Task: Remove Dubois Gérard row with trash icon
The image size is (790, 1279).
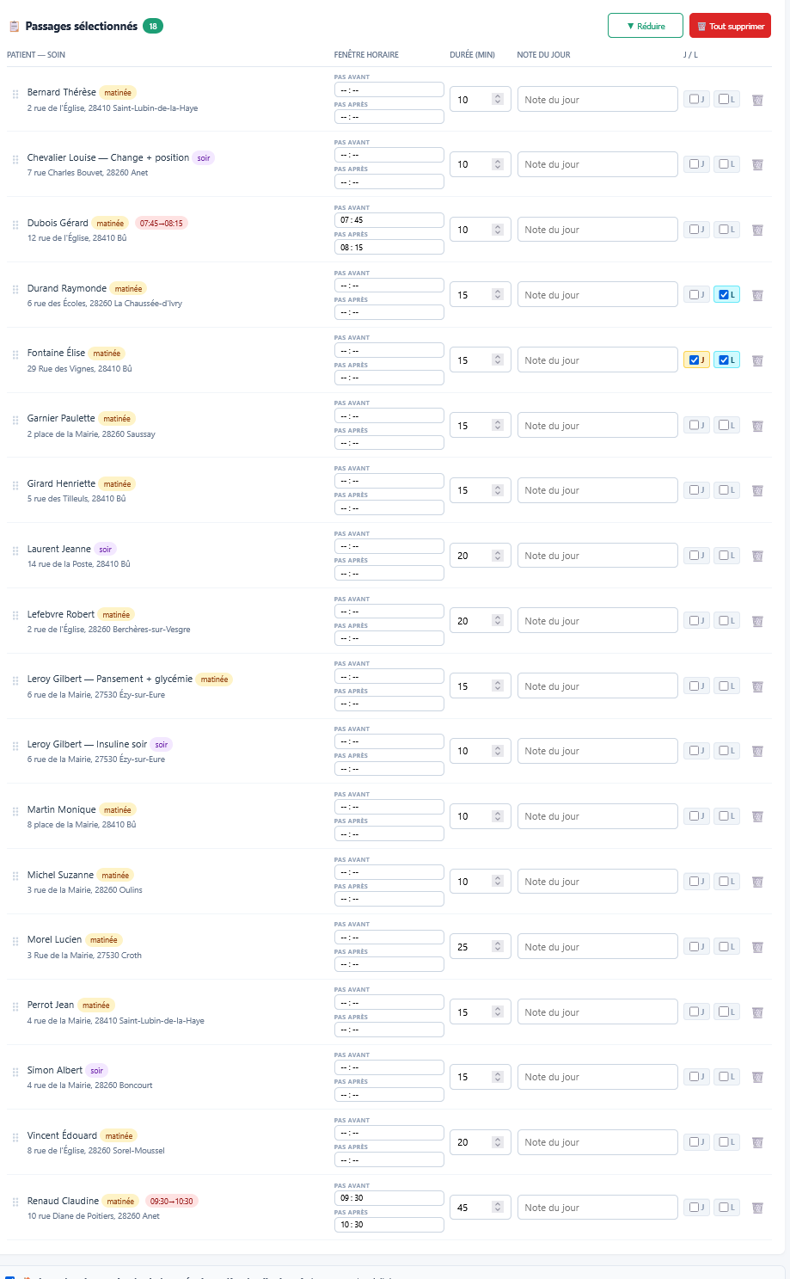Action: point(757,230)
